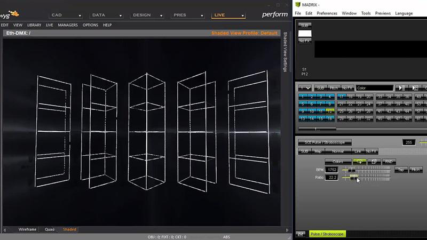Click the storage speed slider labeled 1

pyautogui.click(x=317, y=129)
